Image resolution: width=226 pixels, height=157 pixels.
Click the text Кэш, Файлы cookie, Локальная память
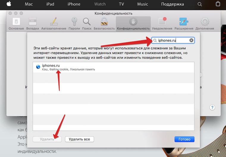pos(68,69)
